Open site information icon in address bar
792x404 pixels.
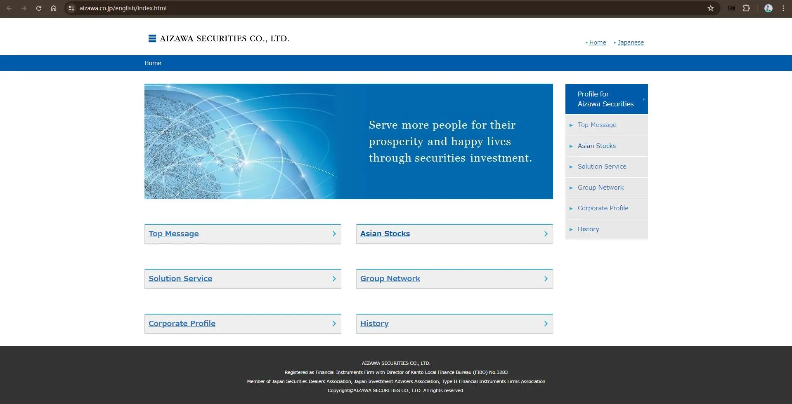[x=71, y=8]
